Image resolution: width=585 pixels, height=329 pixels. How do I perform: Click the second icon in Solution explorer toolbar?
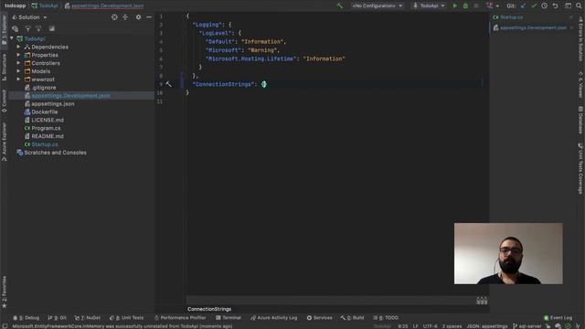[x=27, y=28]
